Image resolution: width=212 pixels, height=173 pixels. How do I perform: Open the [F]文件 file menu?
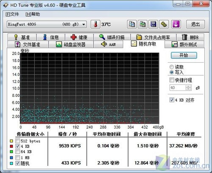coord(12,14)
